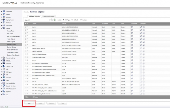Click the Security Services shield icon
Viewport: 170px width, 108px height.
click(x=4, y=86)
